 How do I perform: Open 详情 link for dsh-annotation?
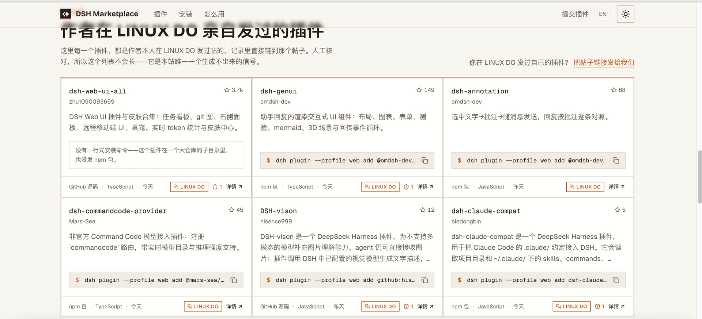coord(616,187)
